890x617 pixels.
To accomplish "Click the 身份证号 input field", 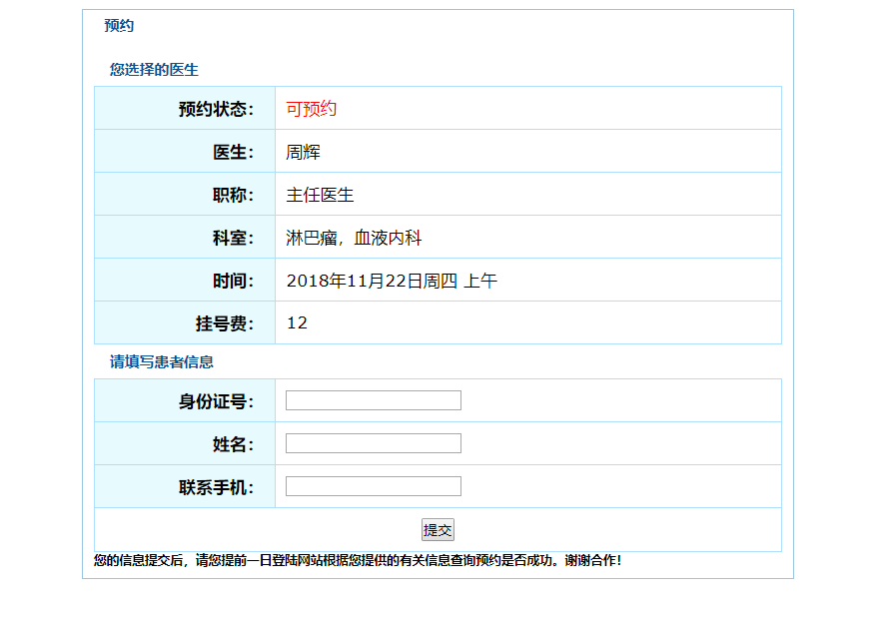I will pyautogui.click(x=374, y=400).
